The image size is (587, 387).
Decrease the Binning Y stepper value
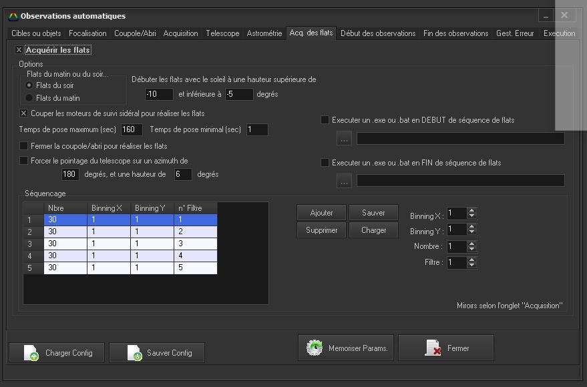point(472,232)
